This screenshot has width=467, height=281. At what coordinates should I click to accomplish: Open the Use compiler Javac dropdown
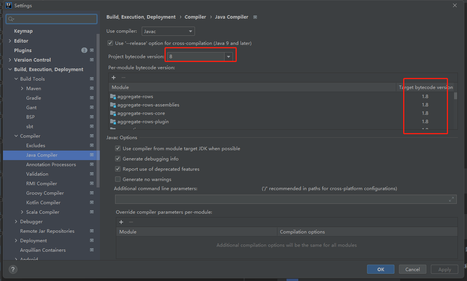tap(168, 32)
